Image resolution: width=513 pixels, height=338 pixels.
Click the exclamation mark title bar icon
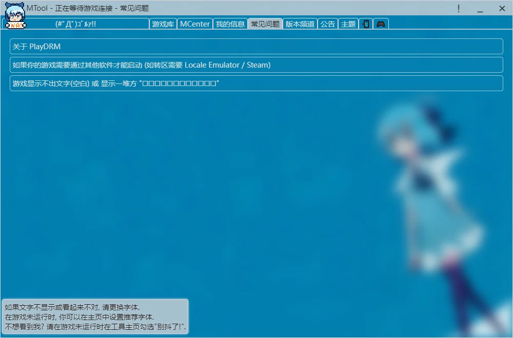459,9
